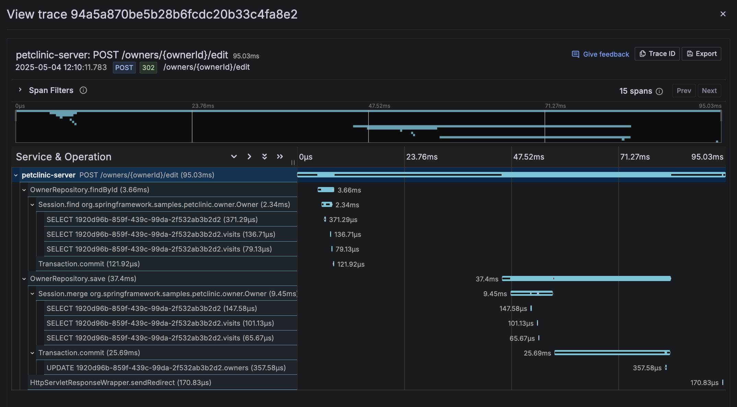Click the root span timeline bar
The image size is (737, 407).
[x=511, y=175]
